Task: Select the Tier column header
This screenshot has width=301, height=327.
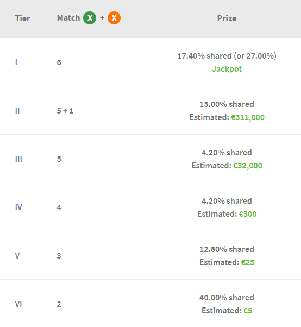Action: [x=22, y=18]
